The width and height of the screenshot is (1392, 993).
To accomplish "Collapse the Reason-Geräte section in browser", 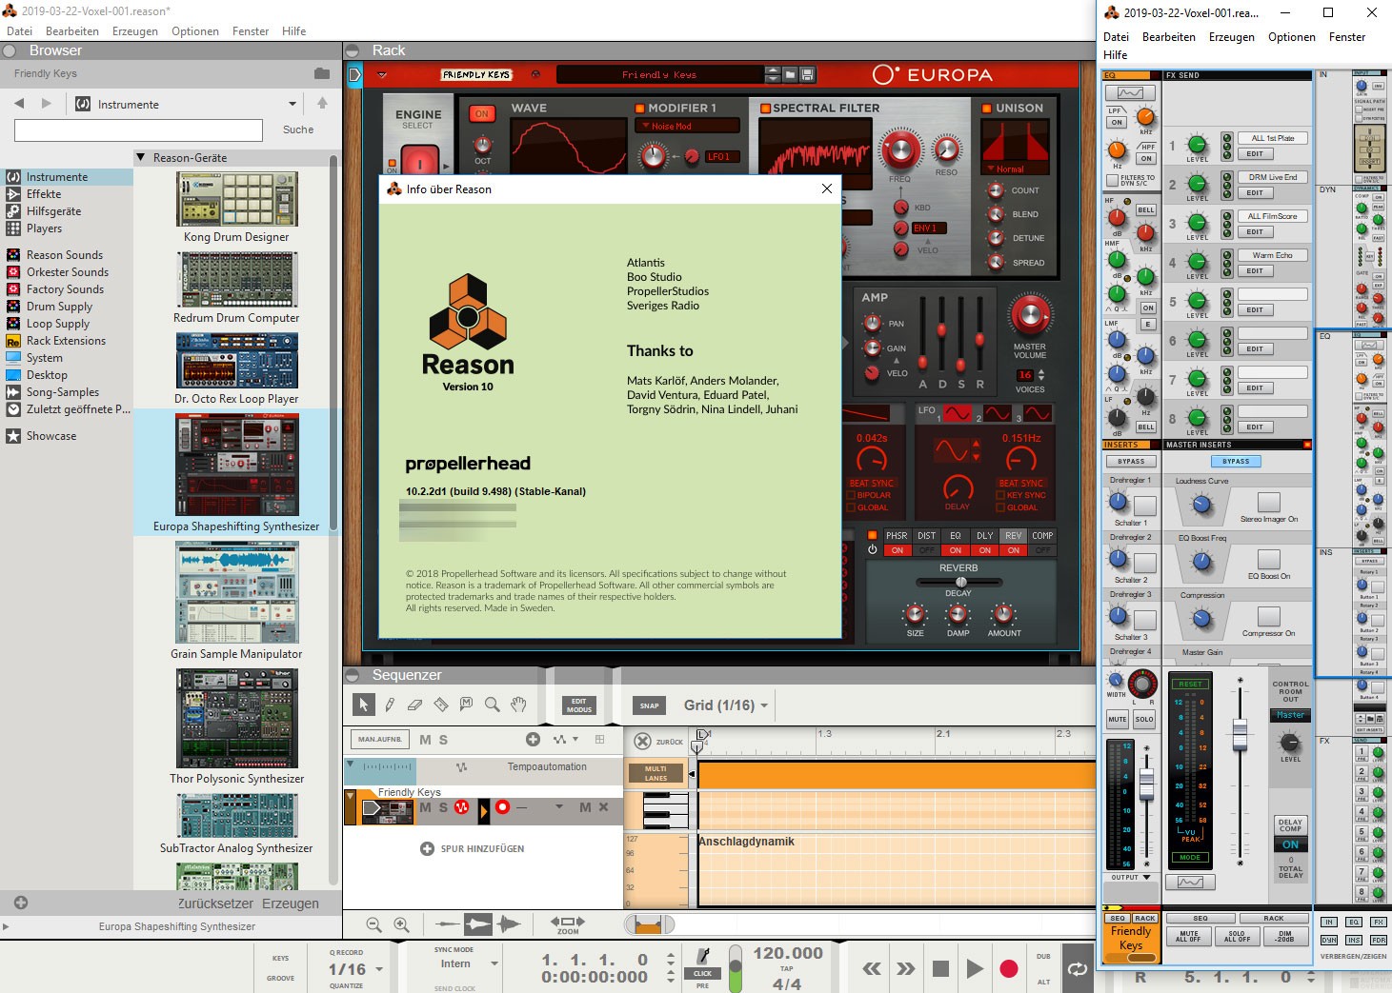I will [141, 158].
